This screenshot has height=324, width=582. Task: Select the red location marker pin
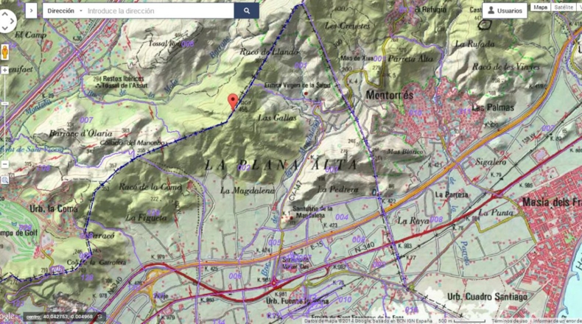point(233,102)
